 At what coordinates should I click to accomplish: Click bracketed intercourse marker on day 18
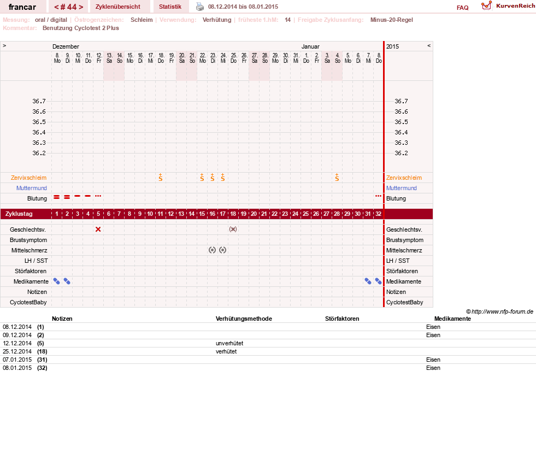point(233,229)
